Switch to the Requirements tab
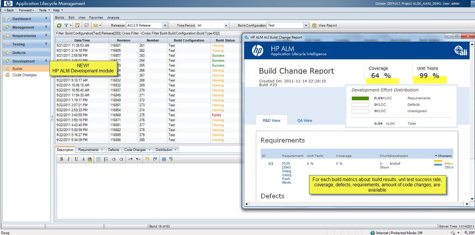Screen dimensions: 475x235 pyautogui.click(x=91, y=150)
